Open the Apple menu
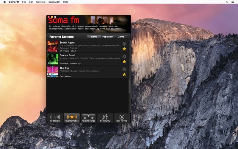 [4, 2]
